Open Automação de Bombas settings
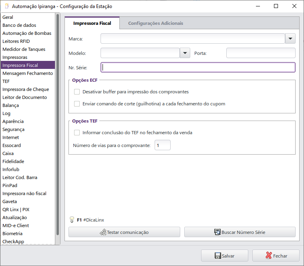The height and width of the screenshot is (266, 304). (x=28, y=33)
